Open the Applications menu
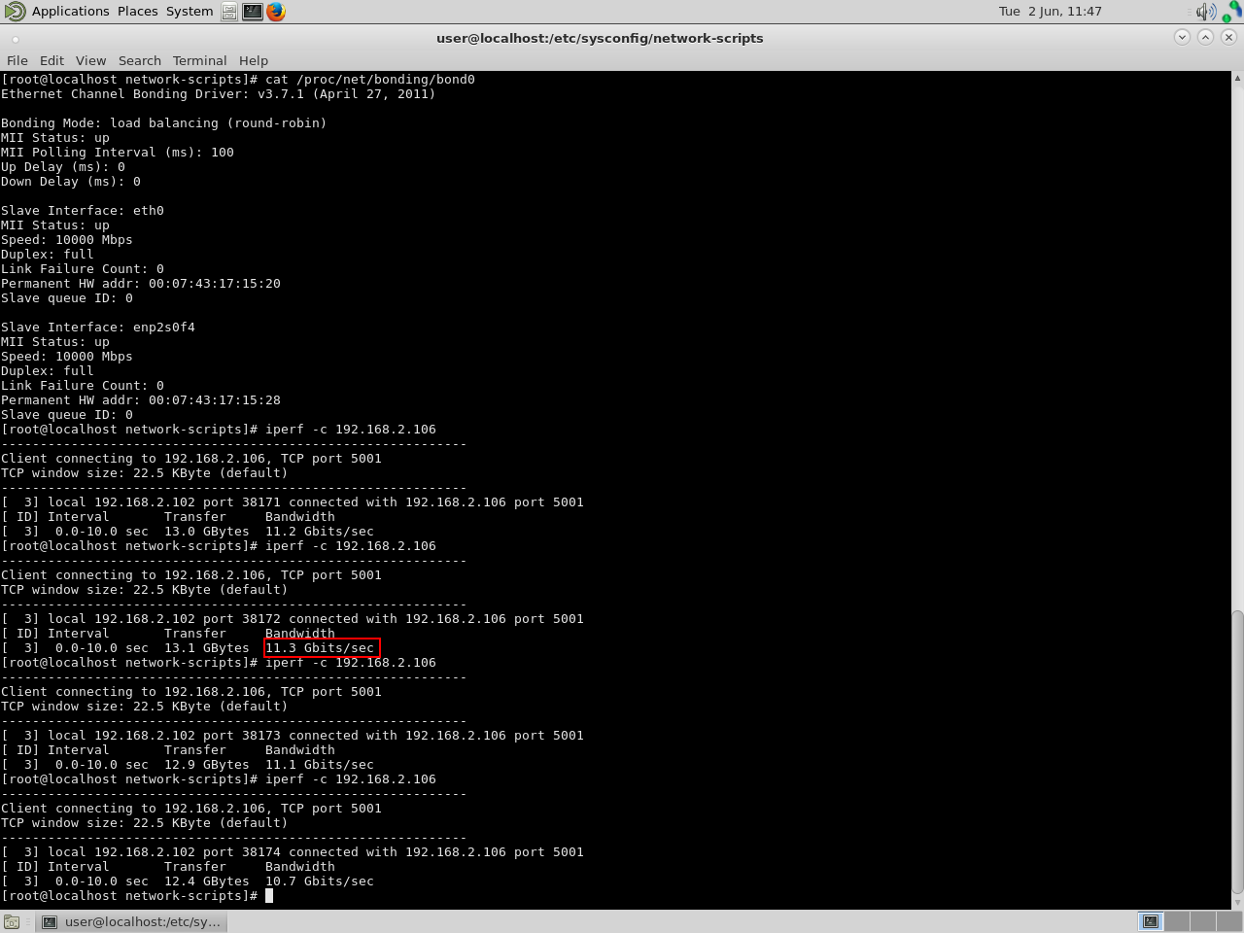The image size is (1244, 933). 70,12
